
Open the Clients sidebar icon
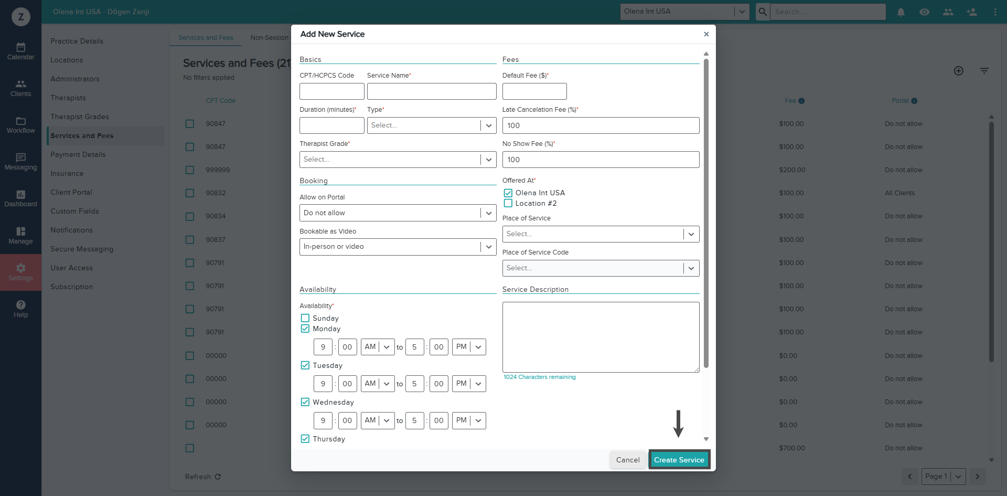click(x=20, y=88)
